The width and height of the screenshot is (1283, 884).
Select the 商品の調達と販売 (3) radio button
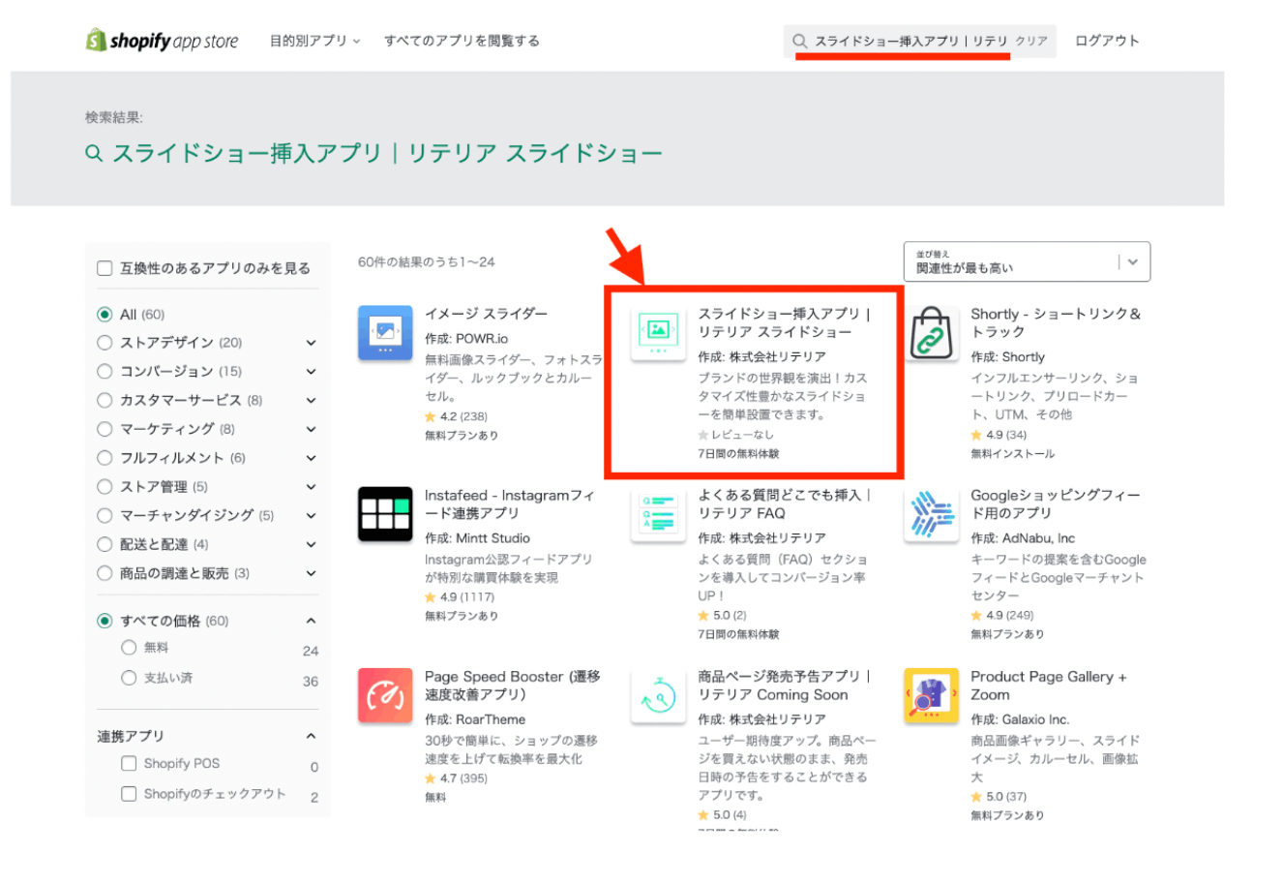pyautogui.click(x=104, y=573)
